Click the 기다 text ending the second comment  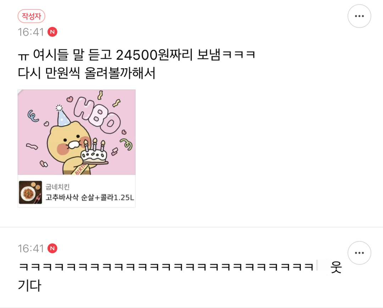30,285
